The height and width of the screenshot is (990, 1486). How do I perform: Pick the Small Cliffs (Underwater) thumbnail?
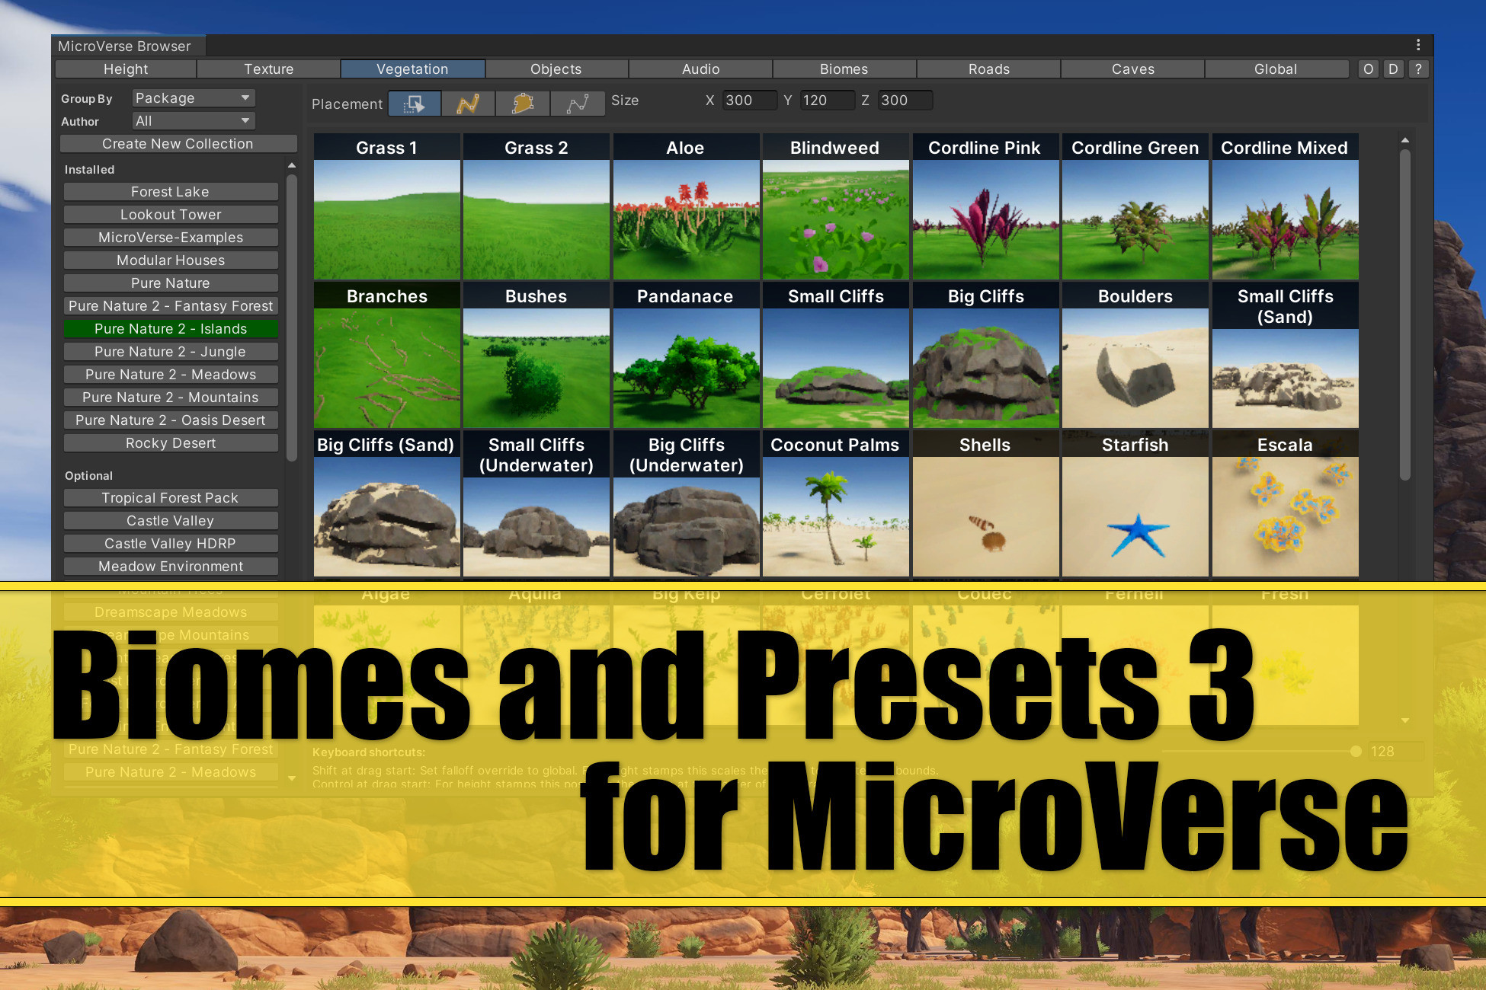536,503
